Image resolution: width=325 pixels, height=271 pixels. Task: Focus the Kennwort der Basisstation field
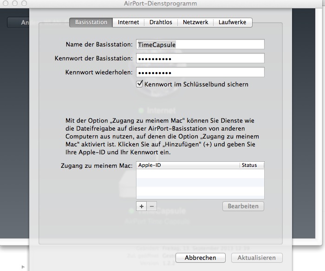point(200,58)
